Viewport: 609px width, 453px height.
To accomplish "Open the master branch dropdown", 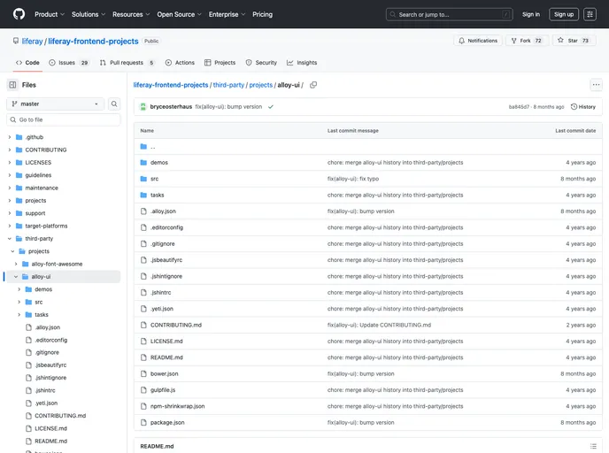I will click(x=55, y=104).
